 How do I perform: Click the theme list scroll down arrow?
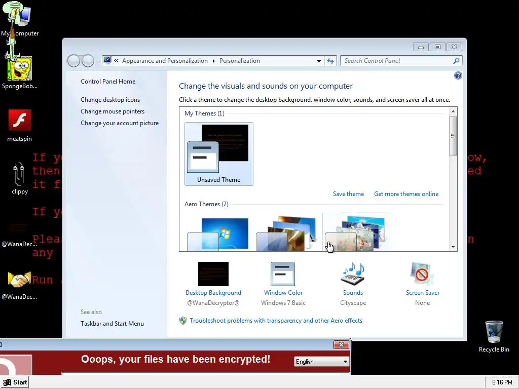coord(453,247)
